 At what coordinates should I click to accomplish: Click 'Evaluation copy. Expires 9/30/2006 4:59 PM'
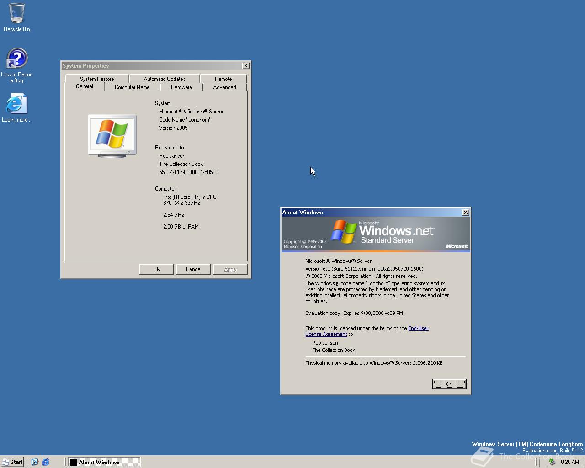(354, 313)
